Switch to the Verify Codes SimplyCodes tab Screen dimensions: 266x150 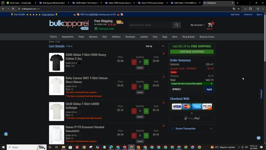coord(21,3)
